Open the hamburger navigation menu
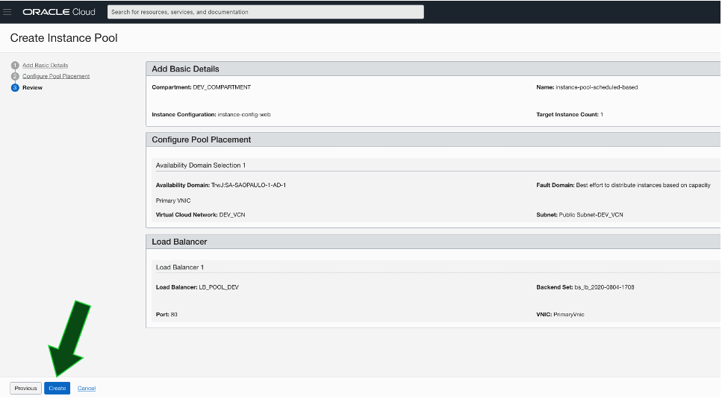722x402 pixels. click(7, 12)
